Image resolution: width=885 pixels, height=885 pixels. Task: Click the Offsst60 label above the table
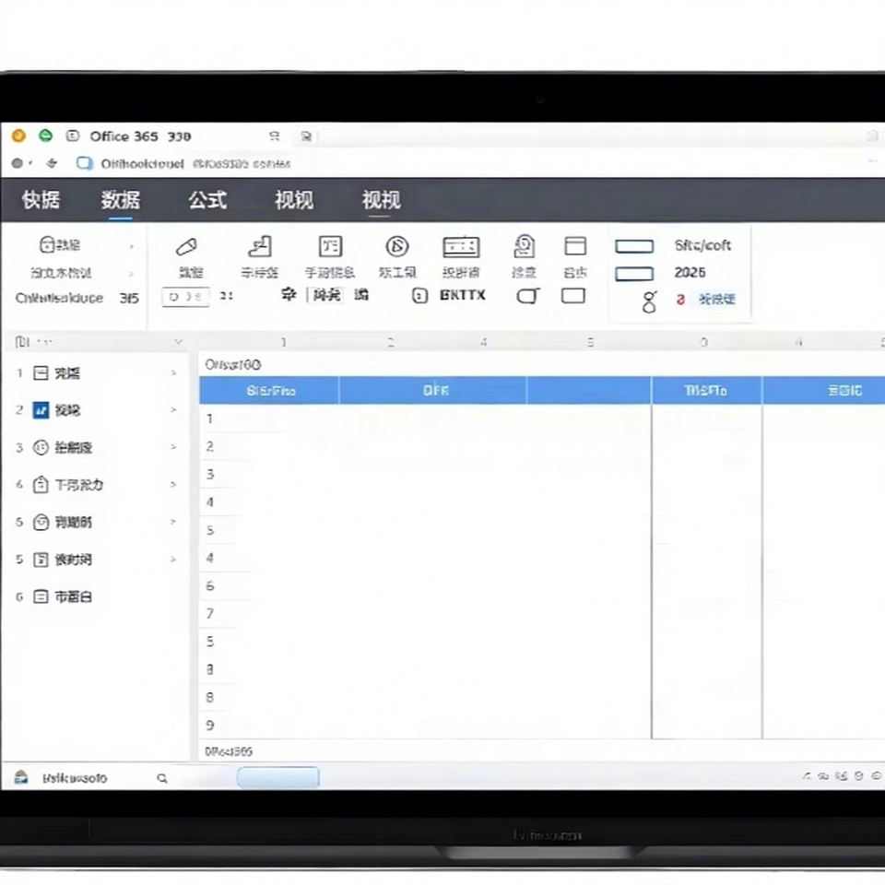coord(232,365)
